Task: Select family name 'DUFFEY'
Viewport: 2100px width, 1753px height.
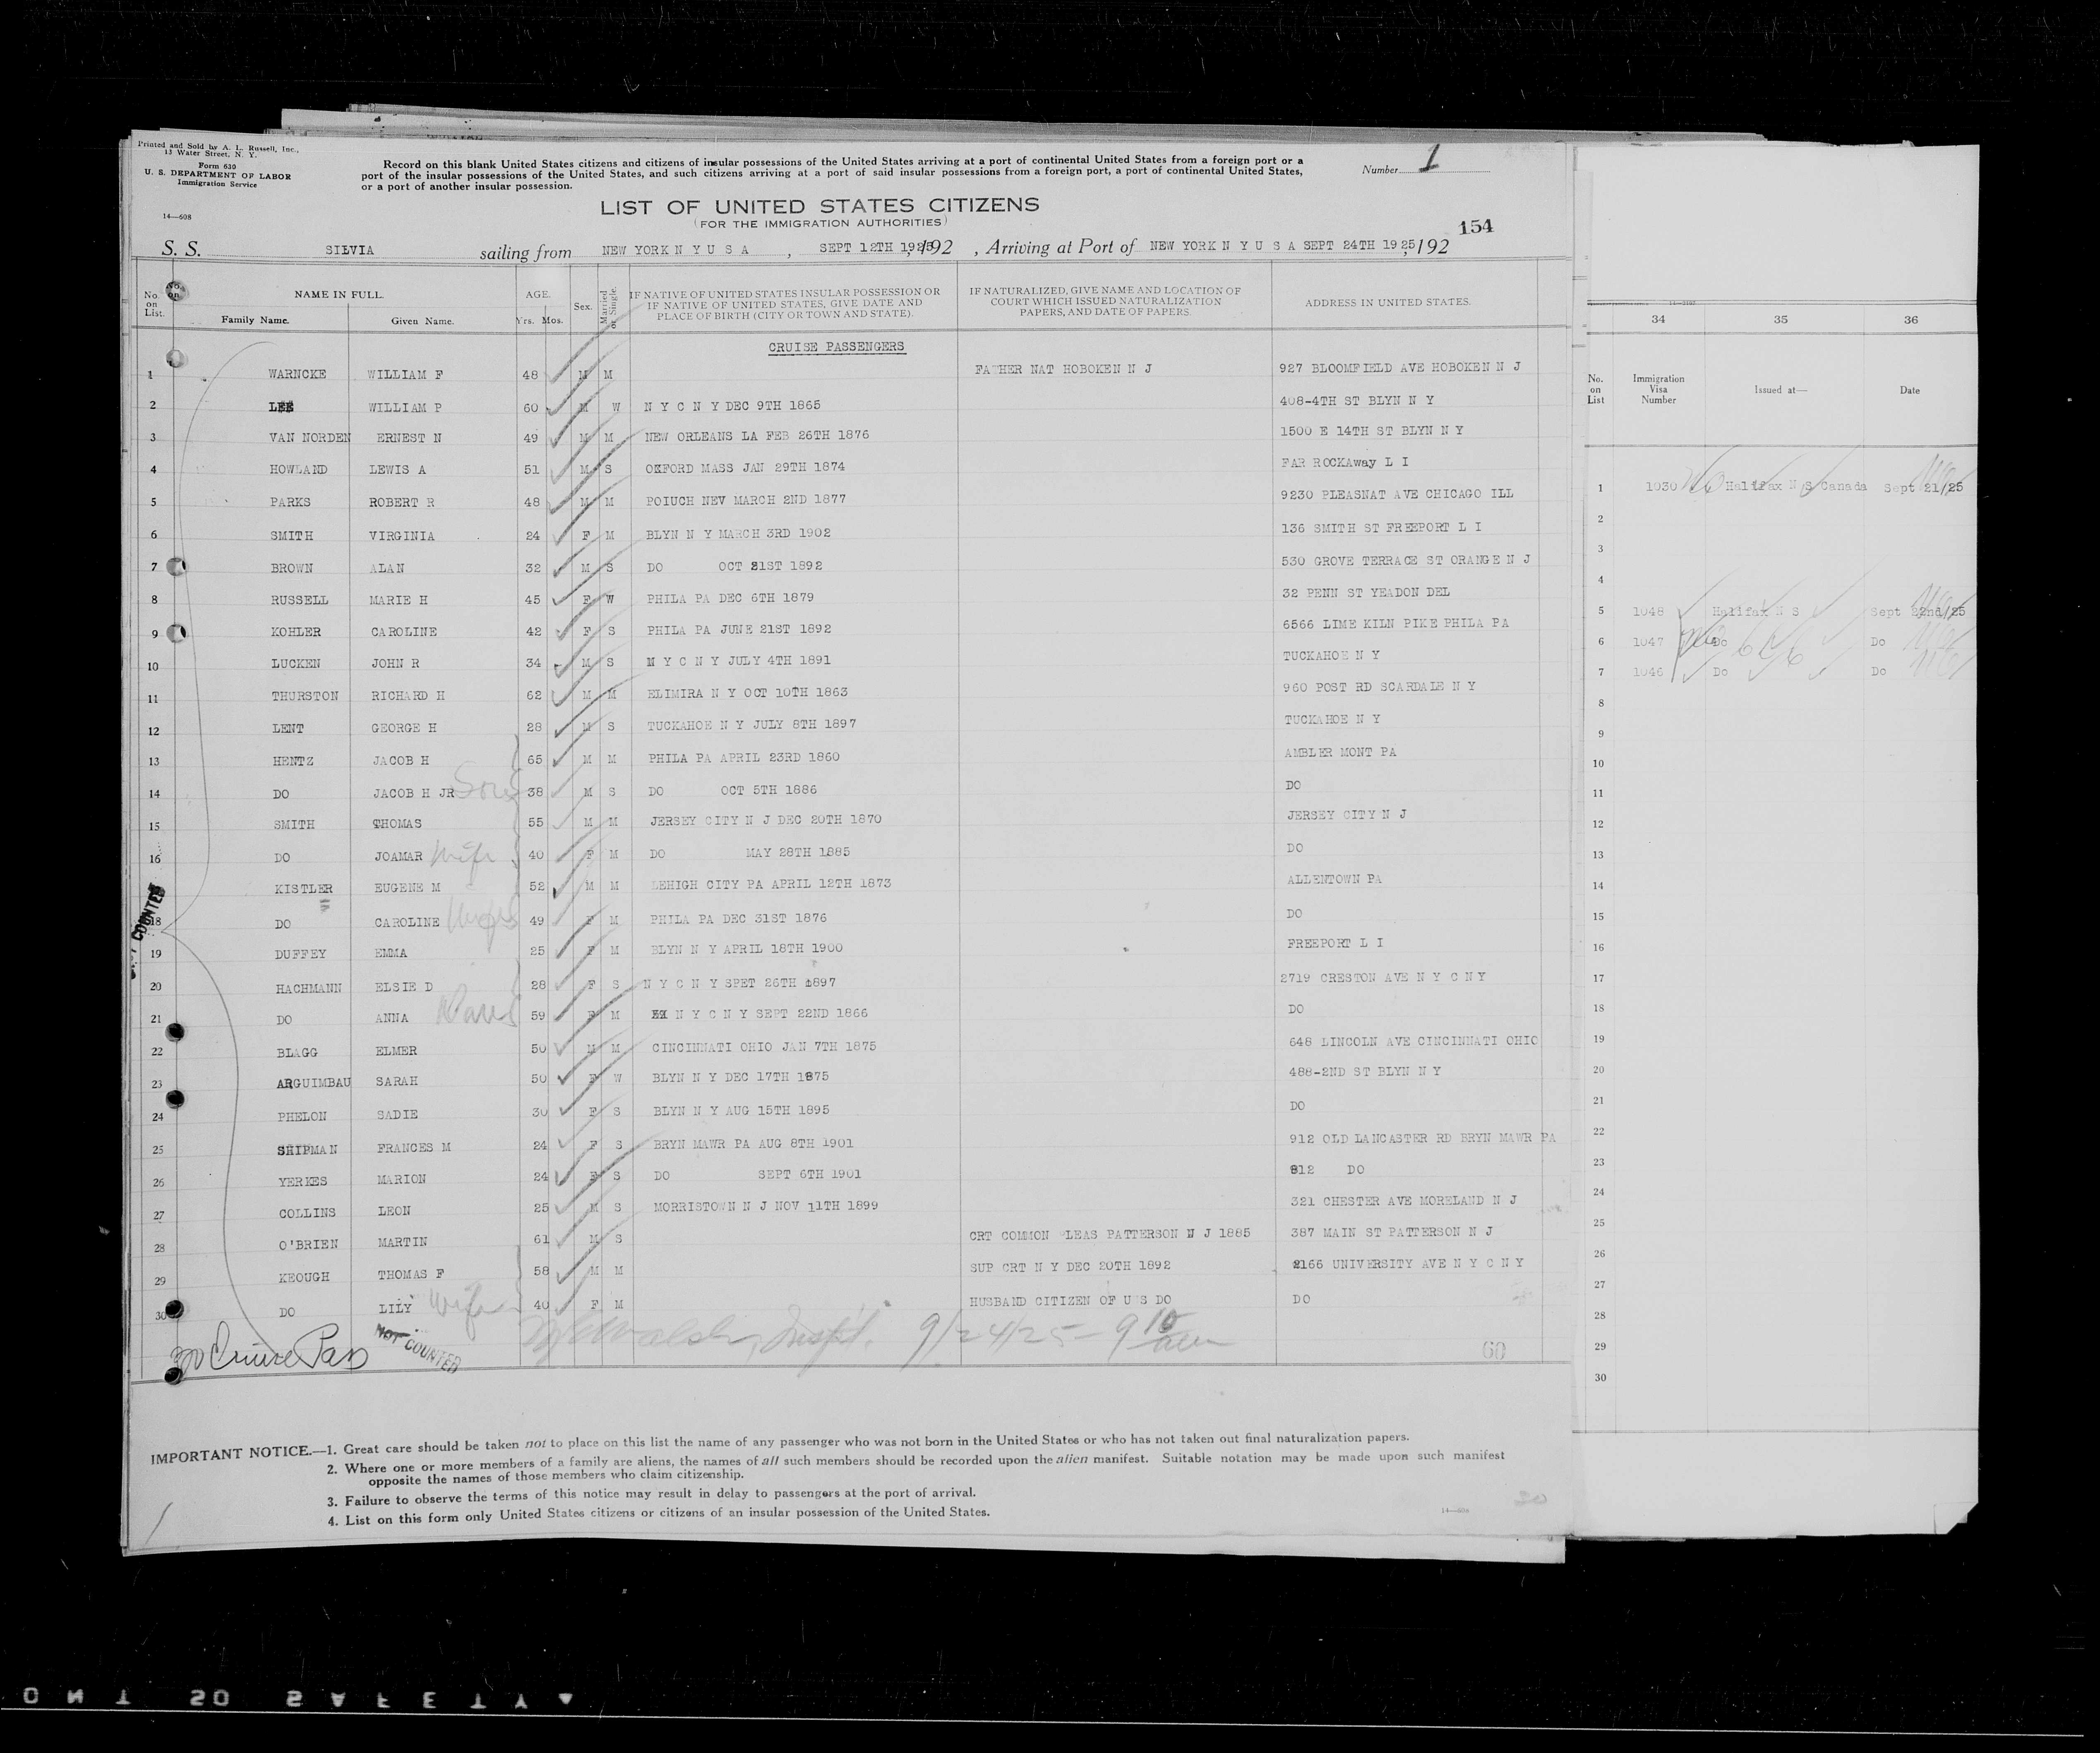Action: (x=301, y=954)
